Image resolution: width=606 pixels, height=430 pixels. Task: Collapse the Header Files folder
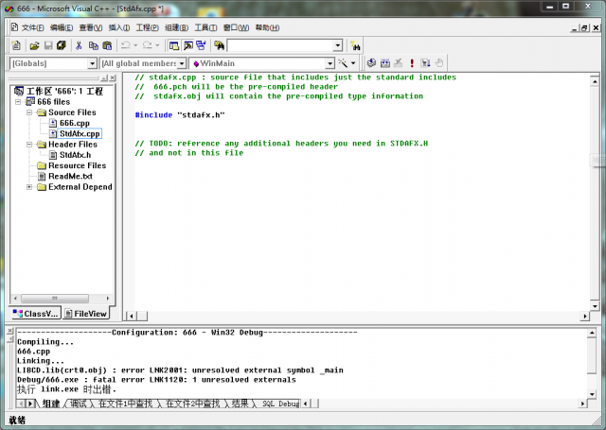tap(29, 145)
